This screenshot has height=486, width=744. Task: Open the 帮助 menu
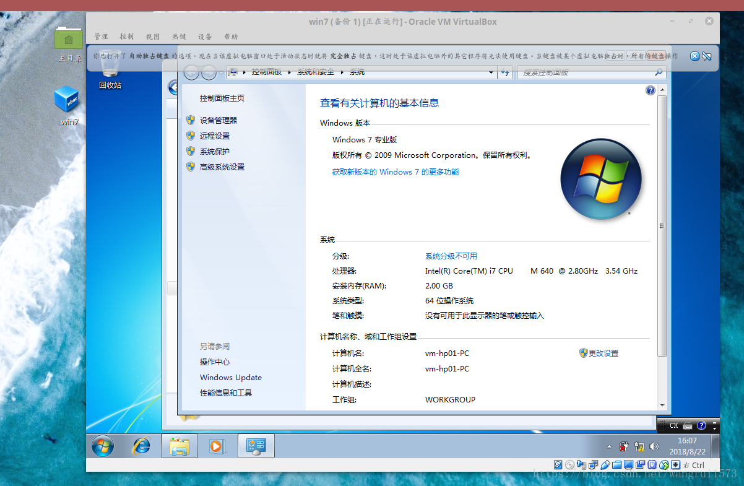231,37
